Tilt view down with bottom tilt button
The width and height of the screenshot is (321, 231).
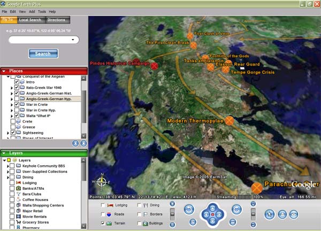coord(253,225)
